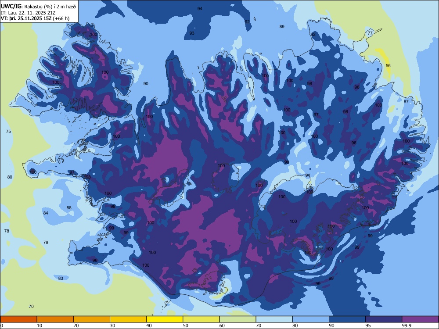The height and width of the screenshot is (329, 439).
Task: Click the humidity value 87 on the map
Action: 406,102
